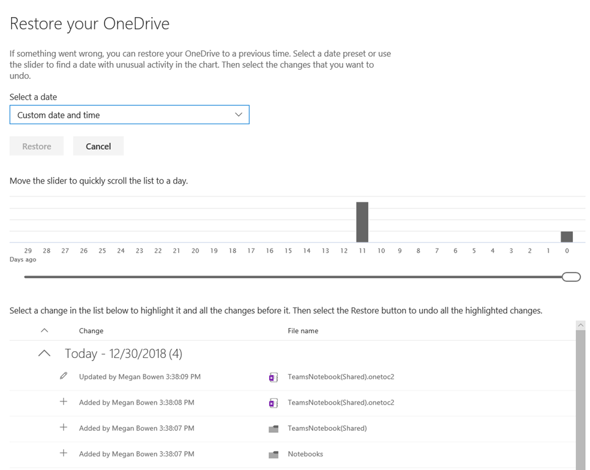
Task: Click the tall activity bar at day 11
Action: pos(362,222)
